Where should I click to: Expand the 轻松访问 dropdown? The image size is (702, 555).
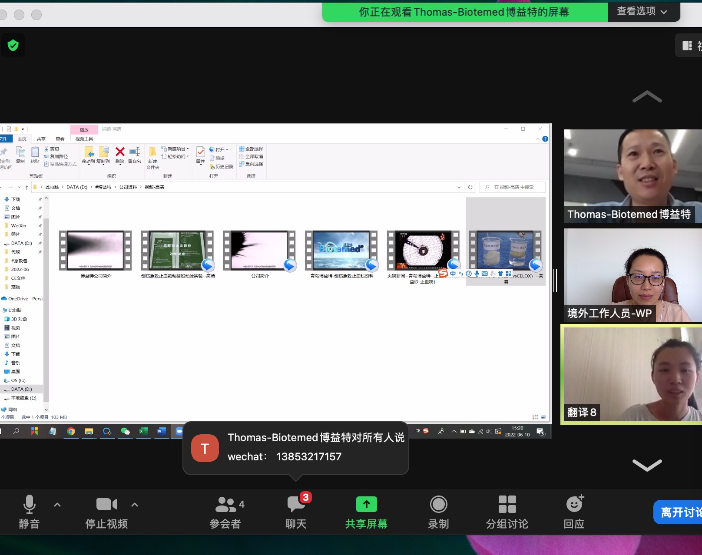[x=175, y=156]
